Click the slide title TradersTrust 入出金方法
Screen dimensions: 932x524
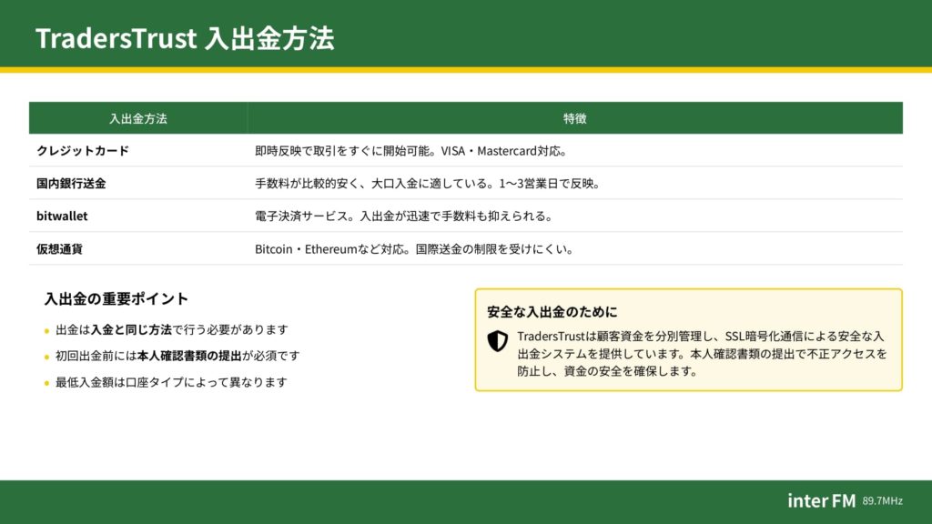pyautogui.click(x=185, y=38)
